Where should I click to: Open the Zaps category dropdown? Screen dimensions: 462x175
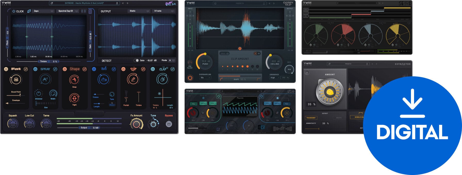click(x=44, y=11)
